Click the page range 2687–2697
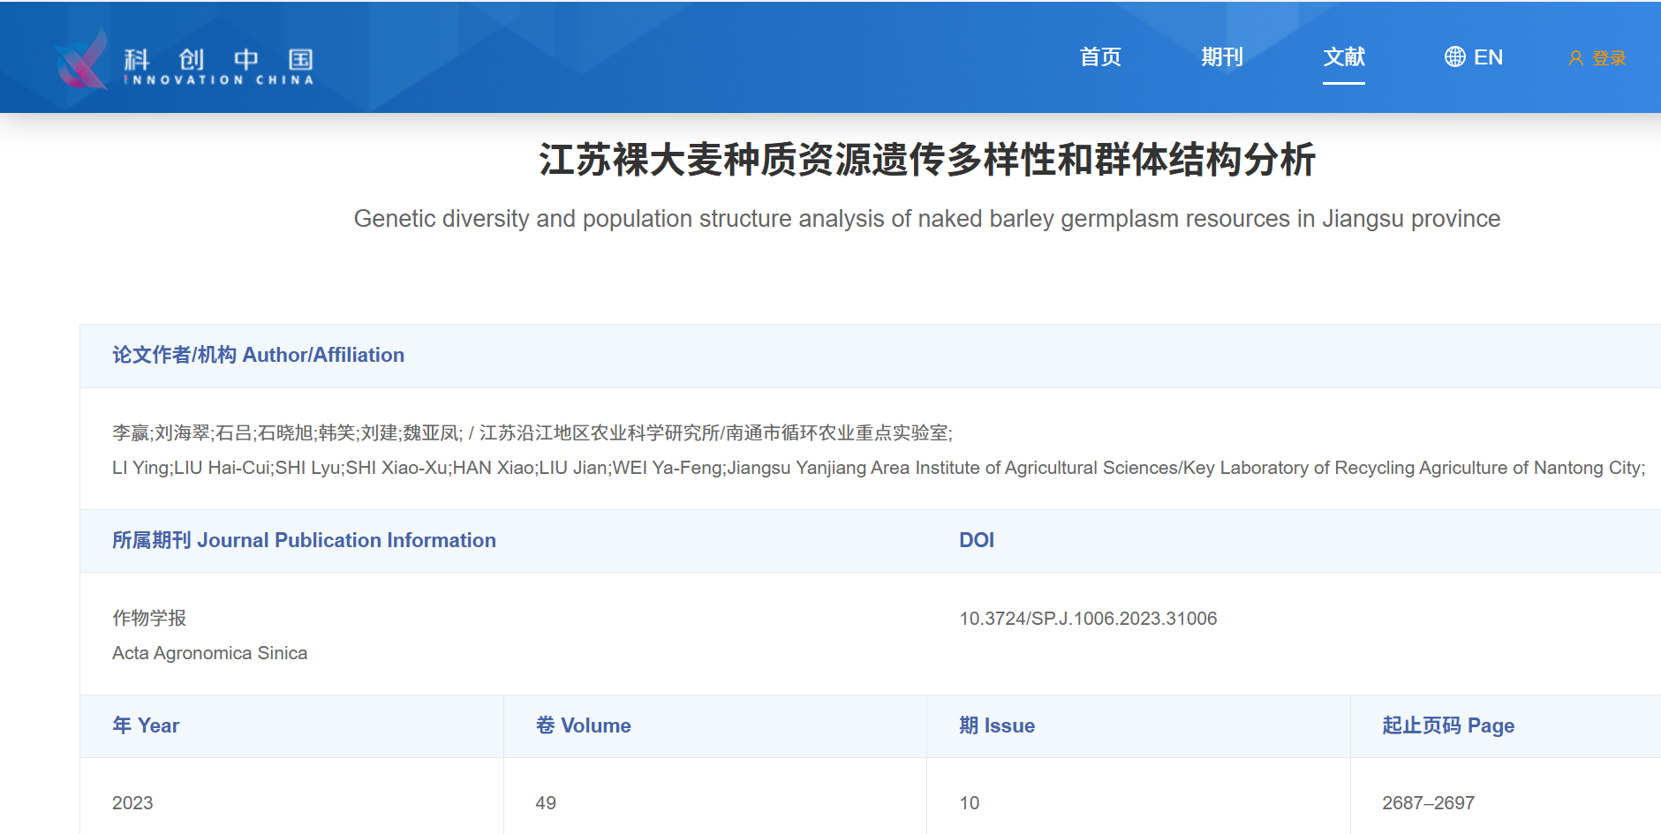1661x834 pixels. coord(1428,803)
